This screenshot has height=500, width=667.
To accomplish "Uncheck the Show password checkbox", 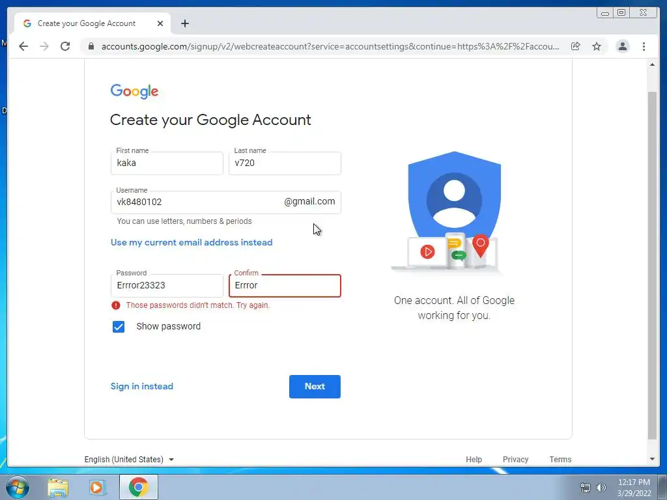I will click(x=119, y=327).
